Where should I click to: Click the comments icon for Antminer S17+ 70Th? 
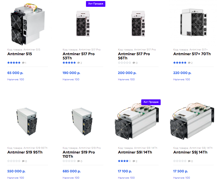click(x=189, y=63)
